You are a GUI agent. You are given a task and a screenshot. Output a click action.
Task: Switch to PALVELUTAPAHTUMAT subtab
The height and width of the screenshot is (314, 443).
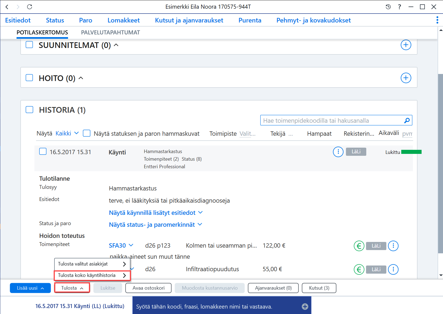click(x=111, y=33)
